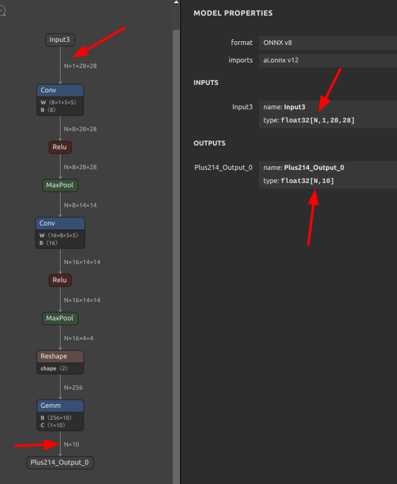Click the imports ai.onnx v12 field

[328, 60]
